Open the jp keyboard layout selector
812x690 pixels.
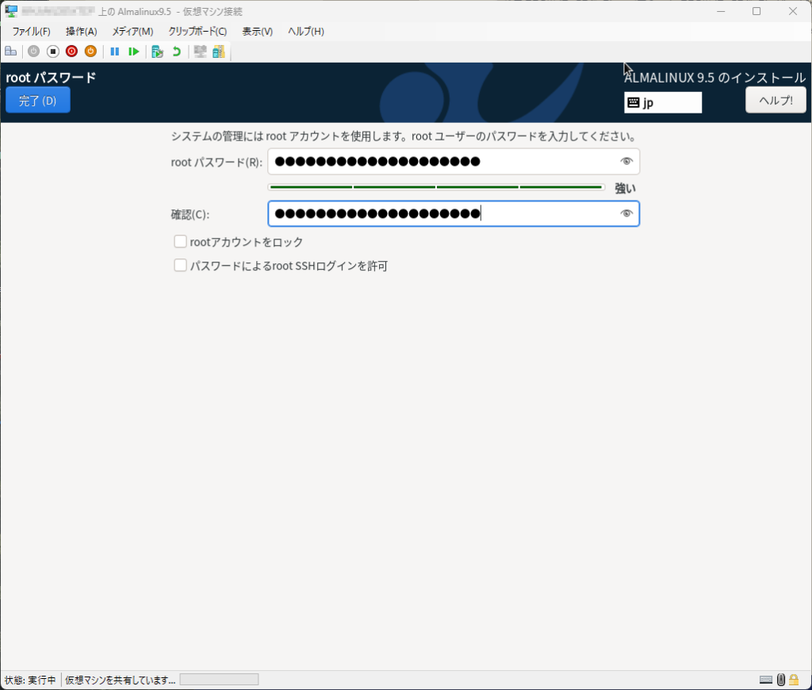pos(663,103)
